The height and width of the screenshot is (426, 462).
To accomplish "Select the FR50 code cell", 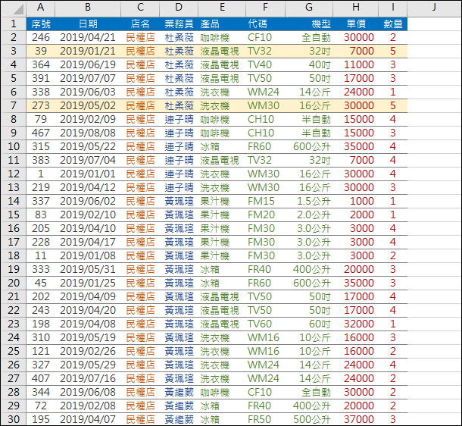I will point(266,419).
